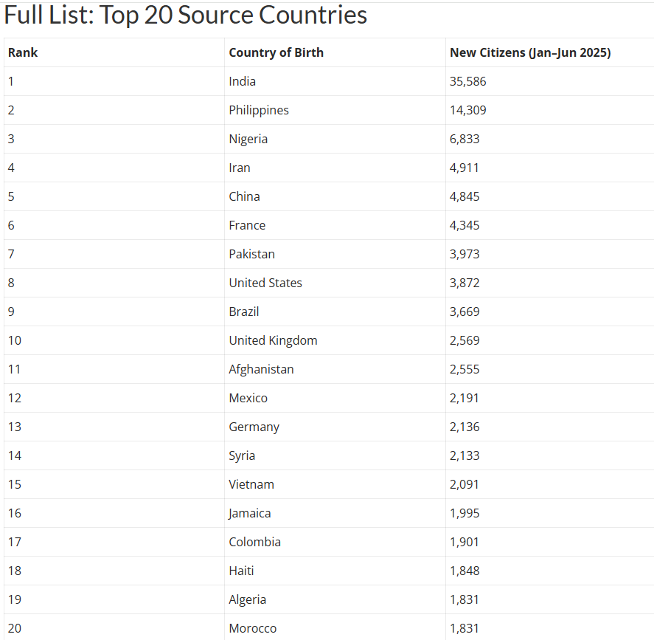This screenshot has width=654, height=640.
Task: Click the Syria table cell
Action: click(242, 455)
